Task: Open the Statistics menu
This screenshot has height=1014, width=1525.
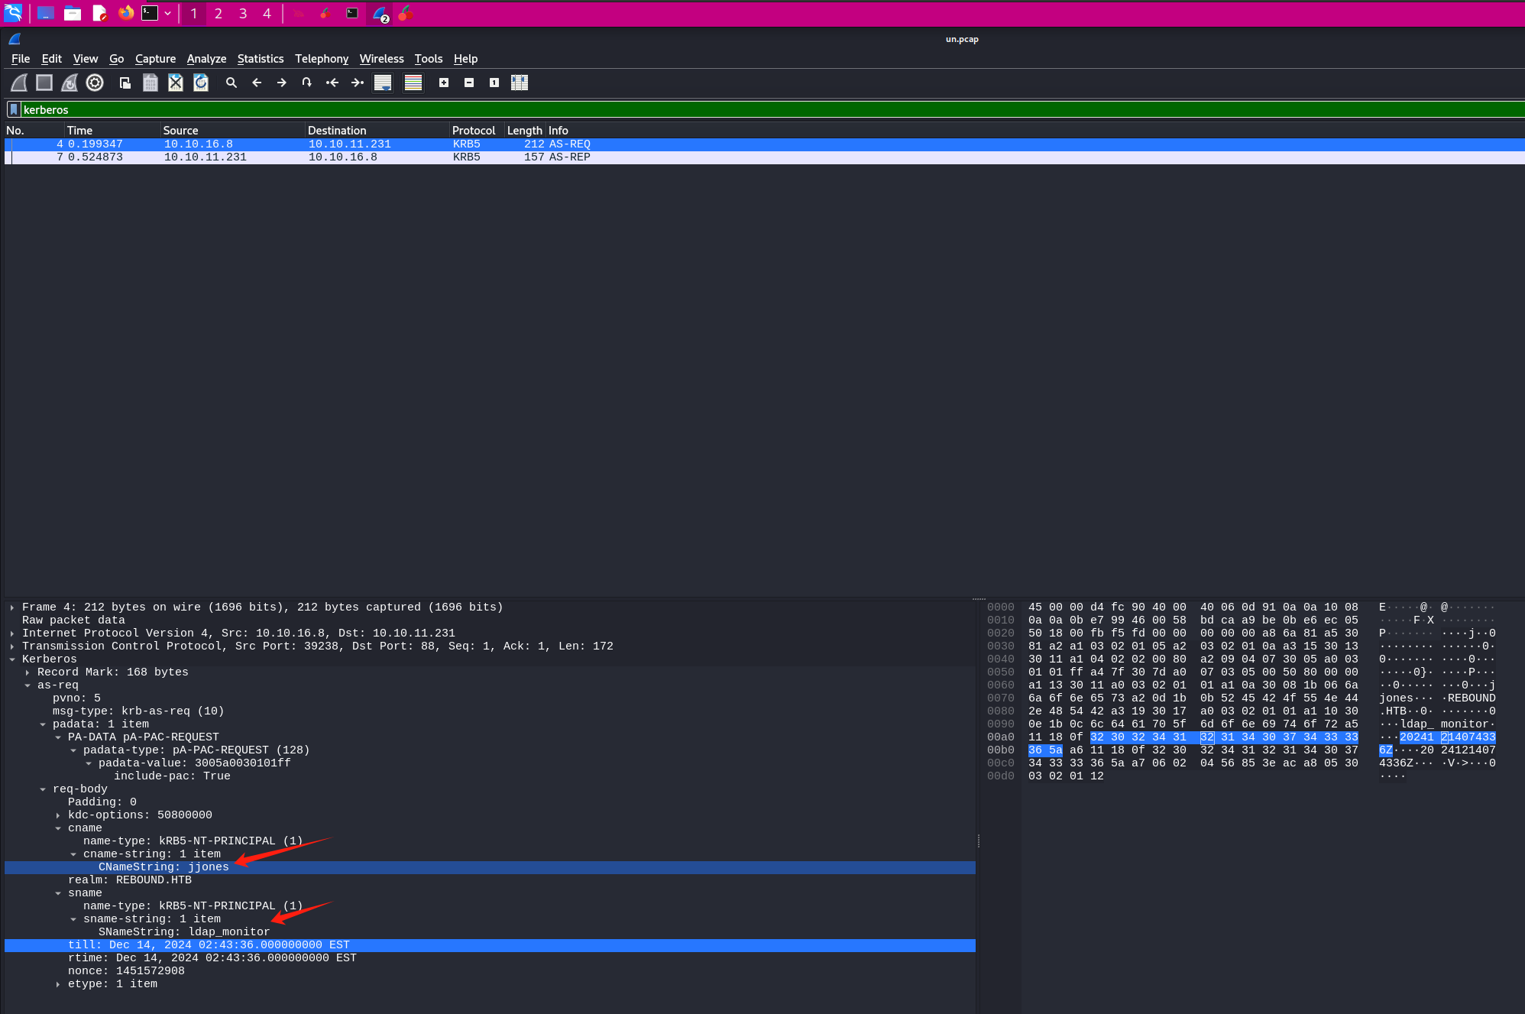Action: [x=261, y=59]
